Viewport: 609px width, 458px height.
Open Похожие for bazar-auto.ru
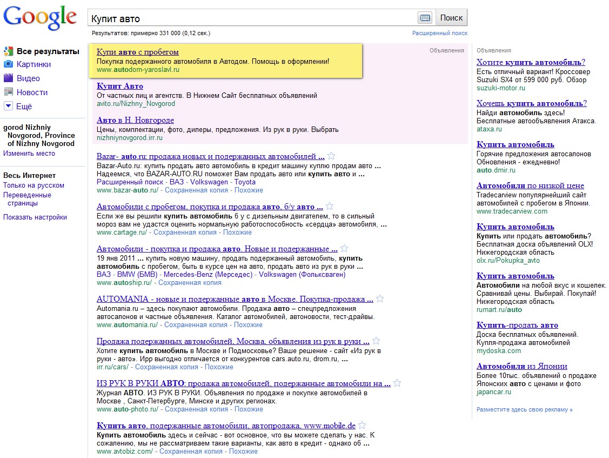click(249, 190)
